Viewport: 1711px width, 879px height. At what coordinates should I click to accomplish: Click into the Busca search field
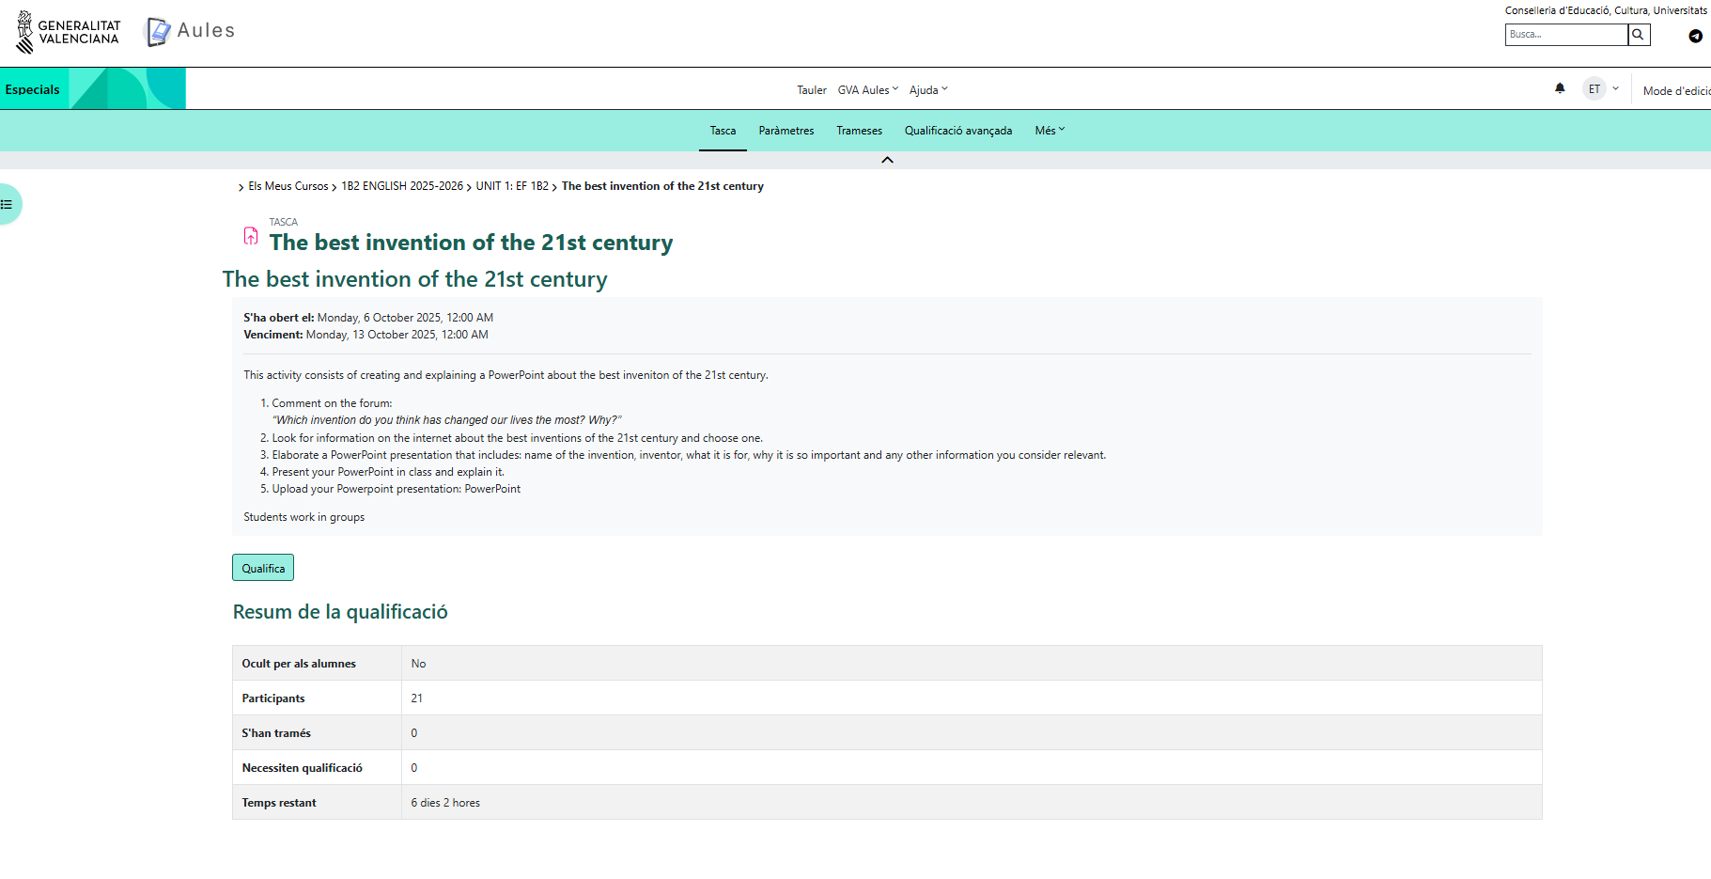coord(1565,35)
